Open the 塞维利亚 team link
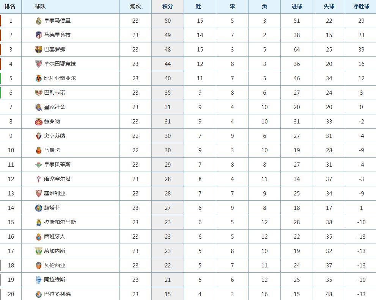 click(x=55, y=193)
